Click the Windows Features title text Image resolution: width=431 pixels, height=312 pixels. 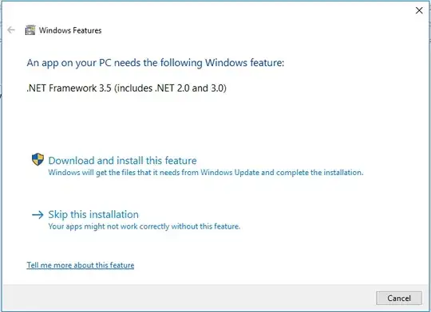(70, 30)
